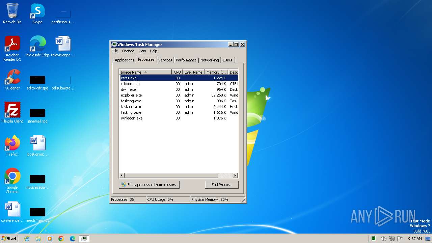Sort by the Memory column header
432x243 pixels.
tap(216, 72)
